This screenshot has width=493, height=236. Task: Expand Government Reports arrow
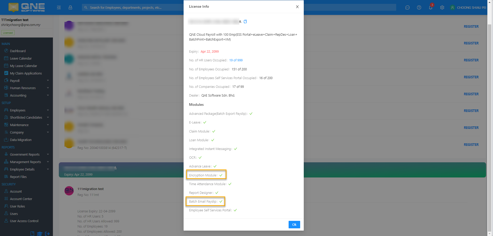(48, 154)
